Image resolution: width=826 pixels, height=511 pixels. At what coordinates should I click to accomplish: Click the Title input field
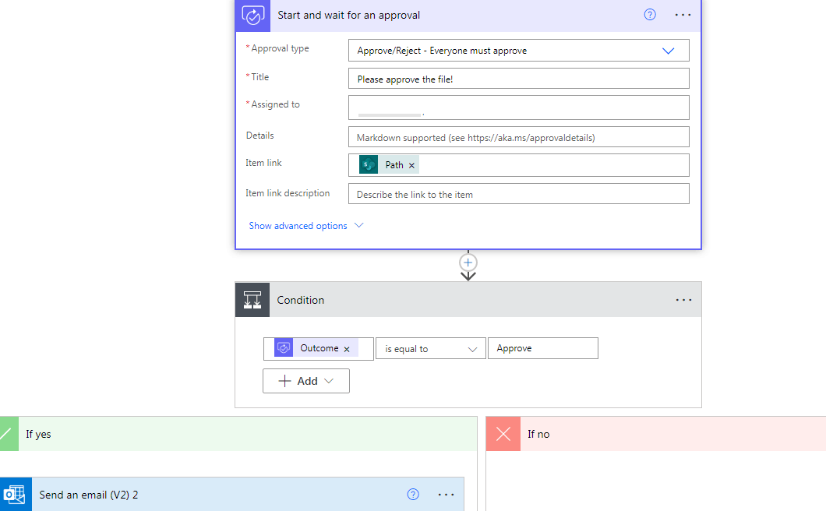coord(518,79)
